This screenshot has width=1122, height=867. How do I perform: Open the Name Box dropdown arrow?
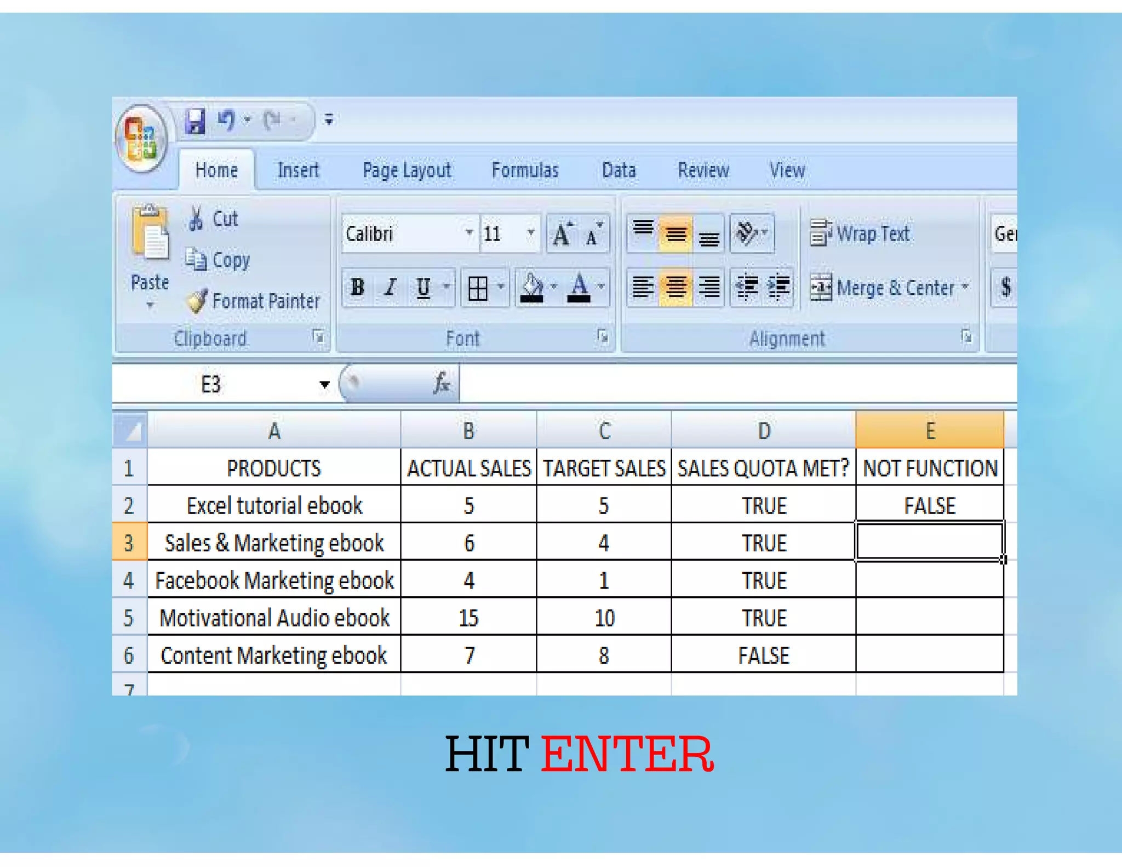click(324, 385)
